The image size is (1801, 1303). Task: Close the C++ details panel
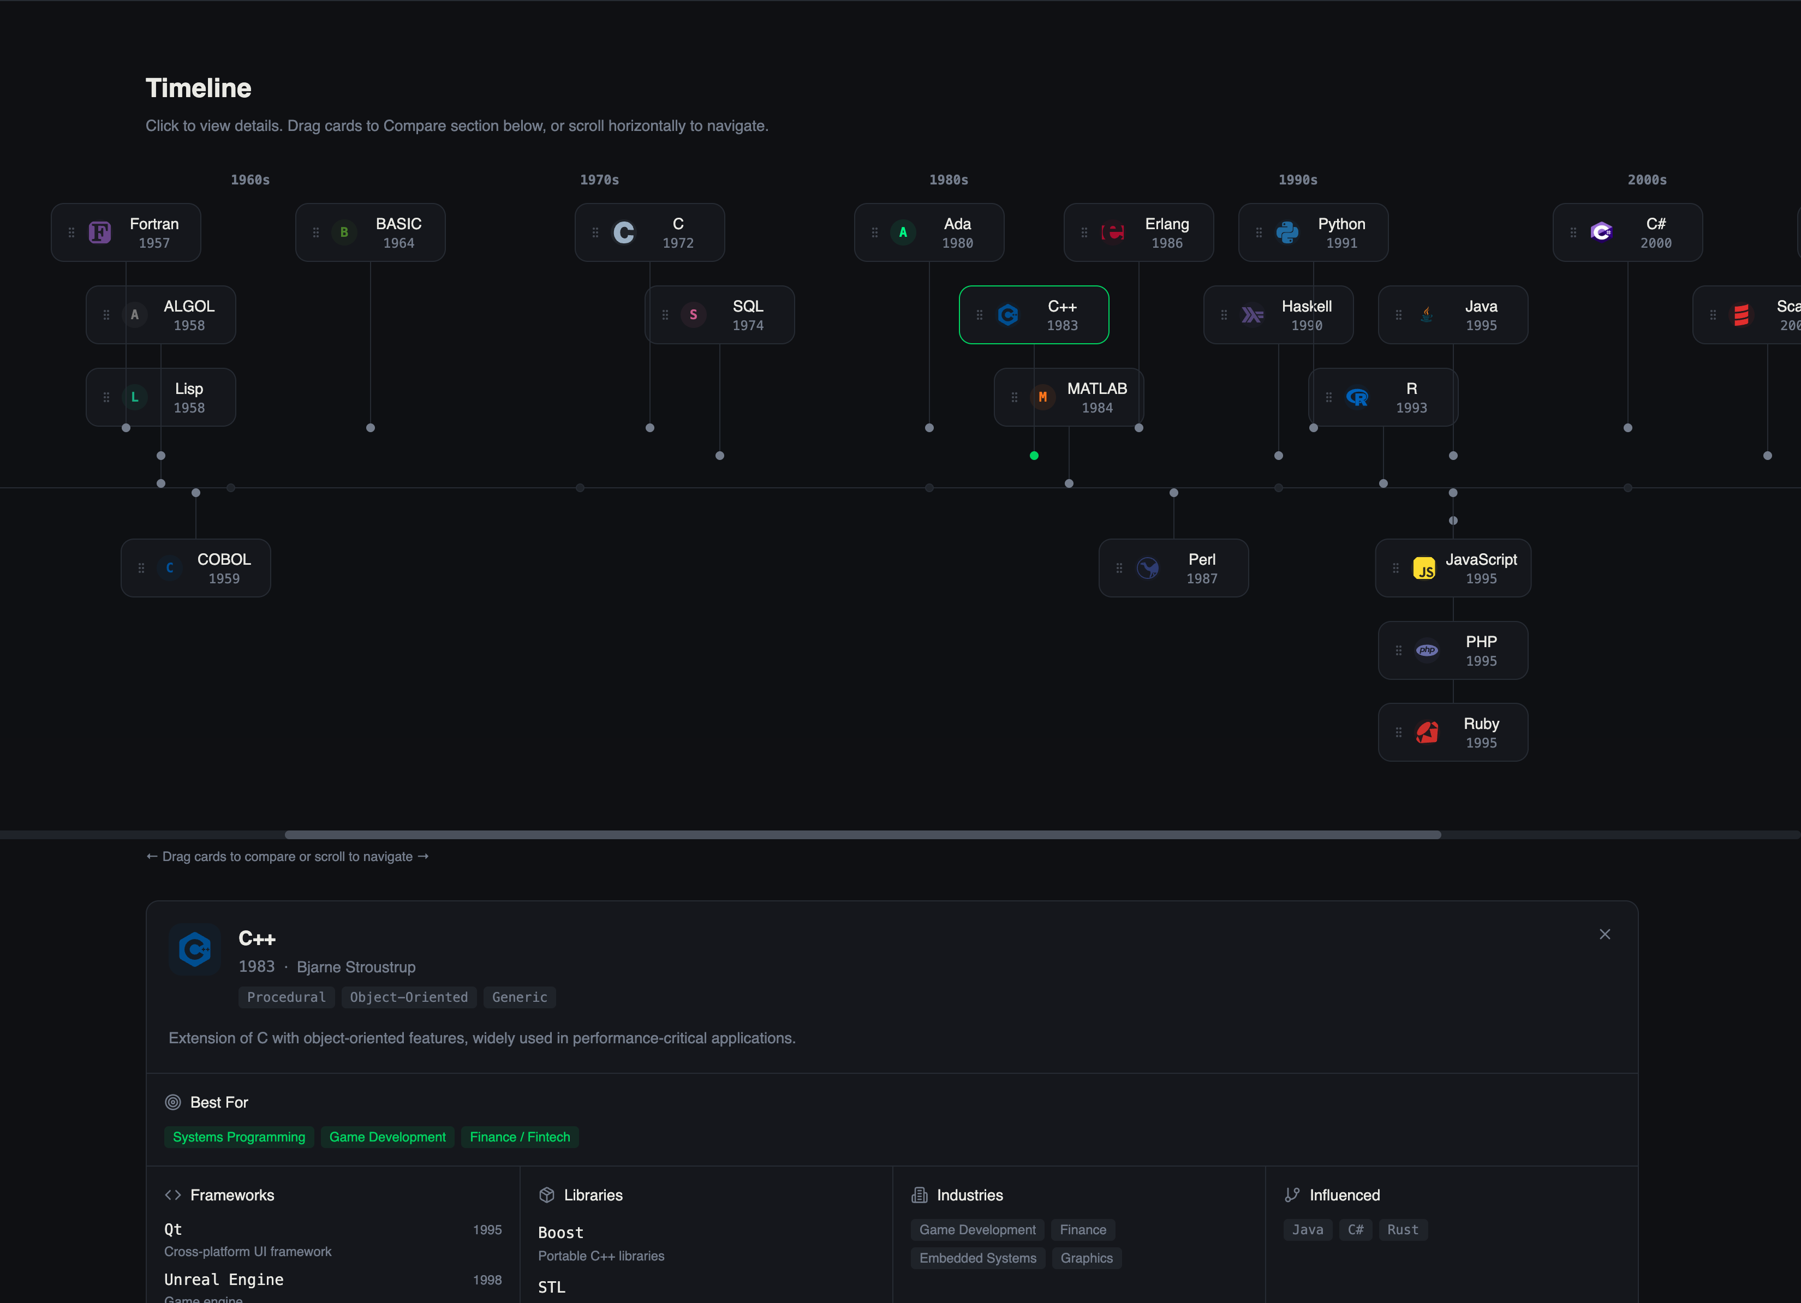coord(1605,934)
